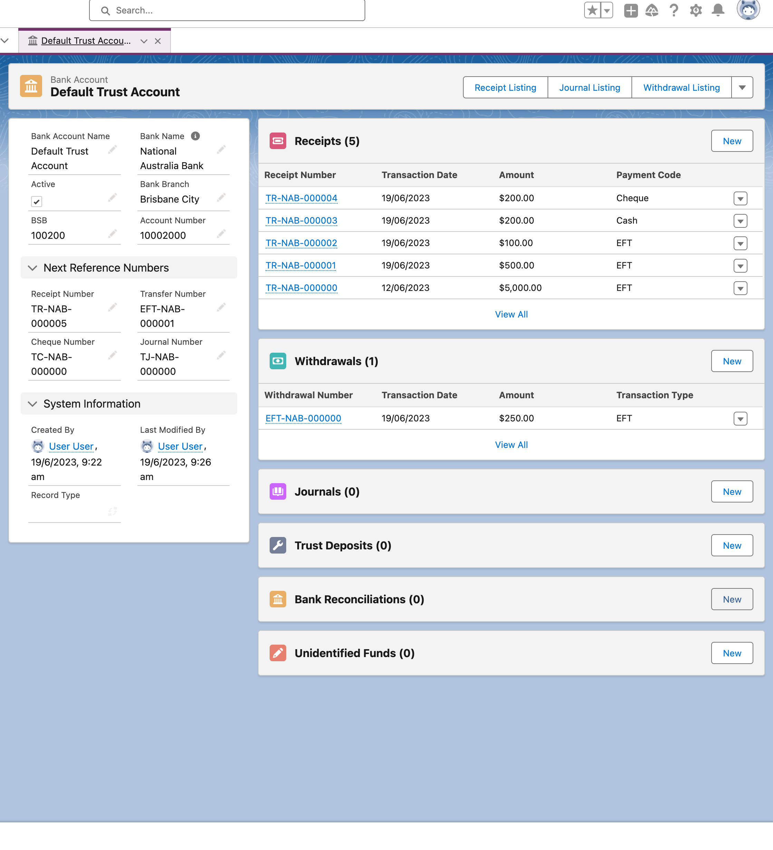The width and height of the screenshot is (773, 850).
Task: Collapse the Next Reference Numbers section
Action: 32,268
